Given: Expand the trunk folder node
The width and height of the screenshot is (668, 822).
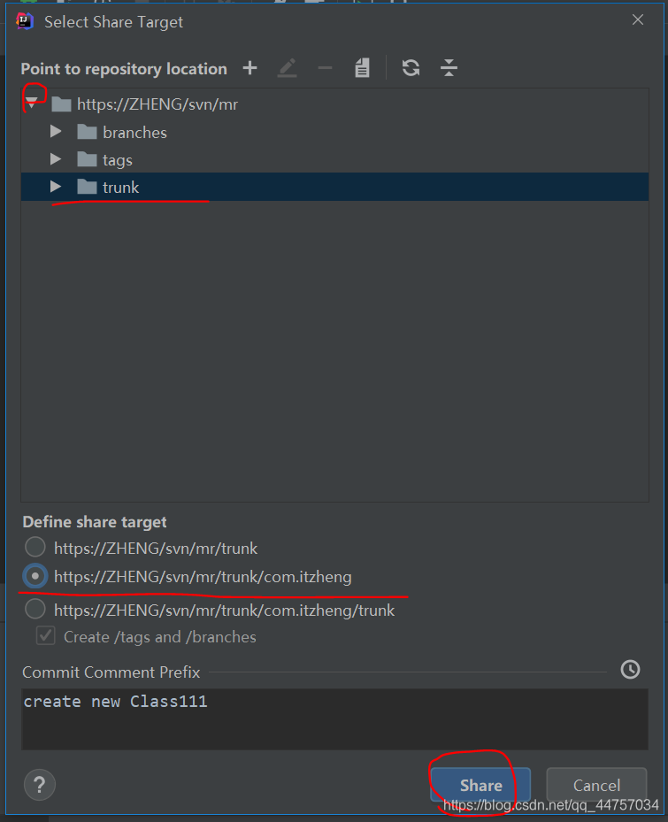Looking at the screenshot, I should point(56,187).
